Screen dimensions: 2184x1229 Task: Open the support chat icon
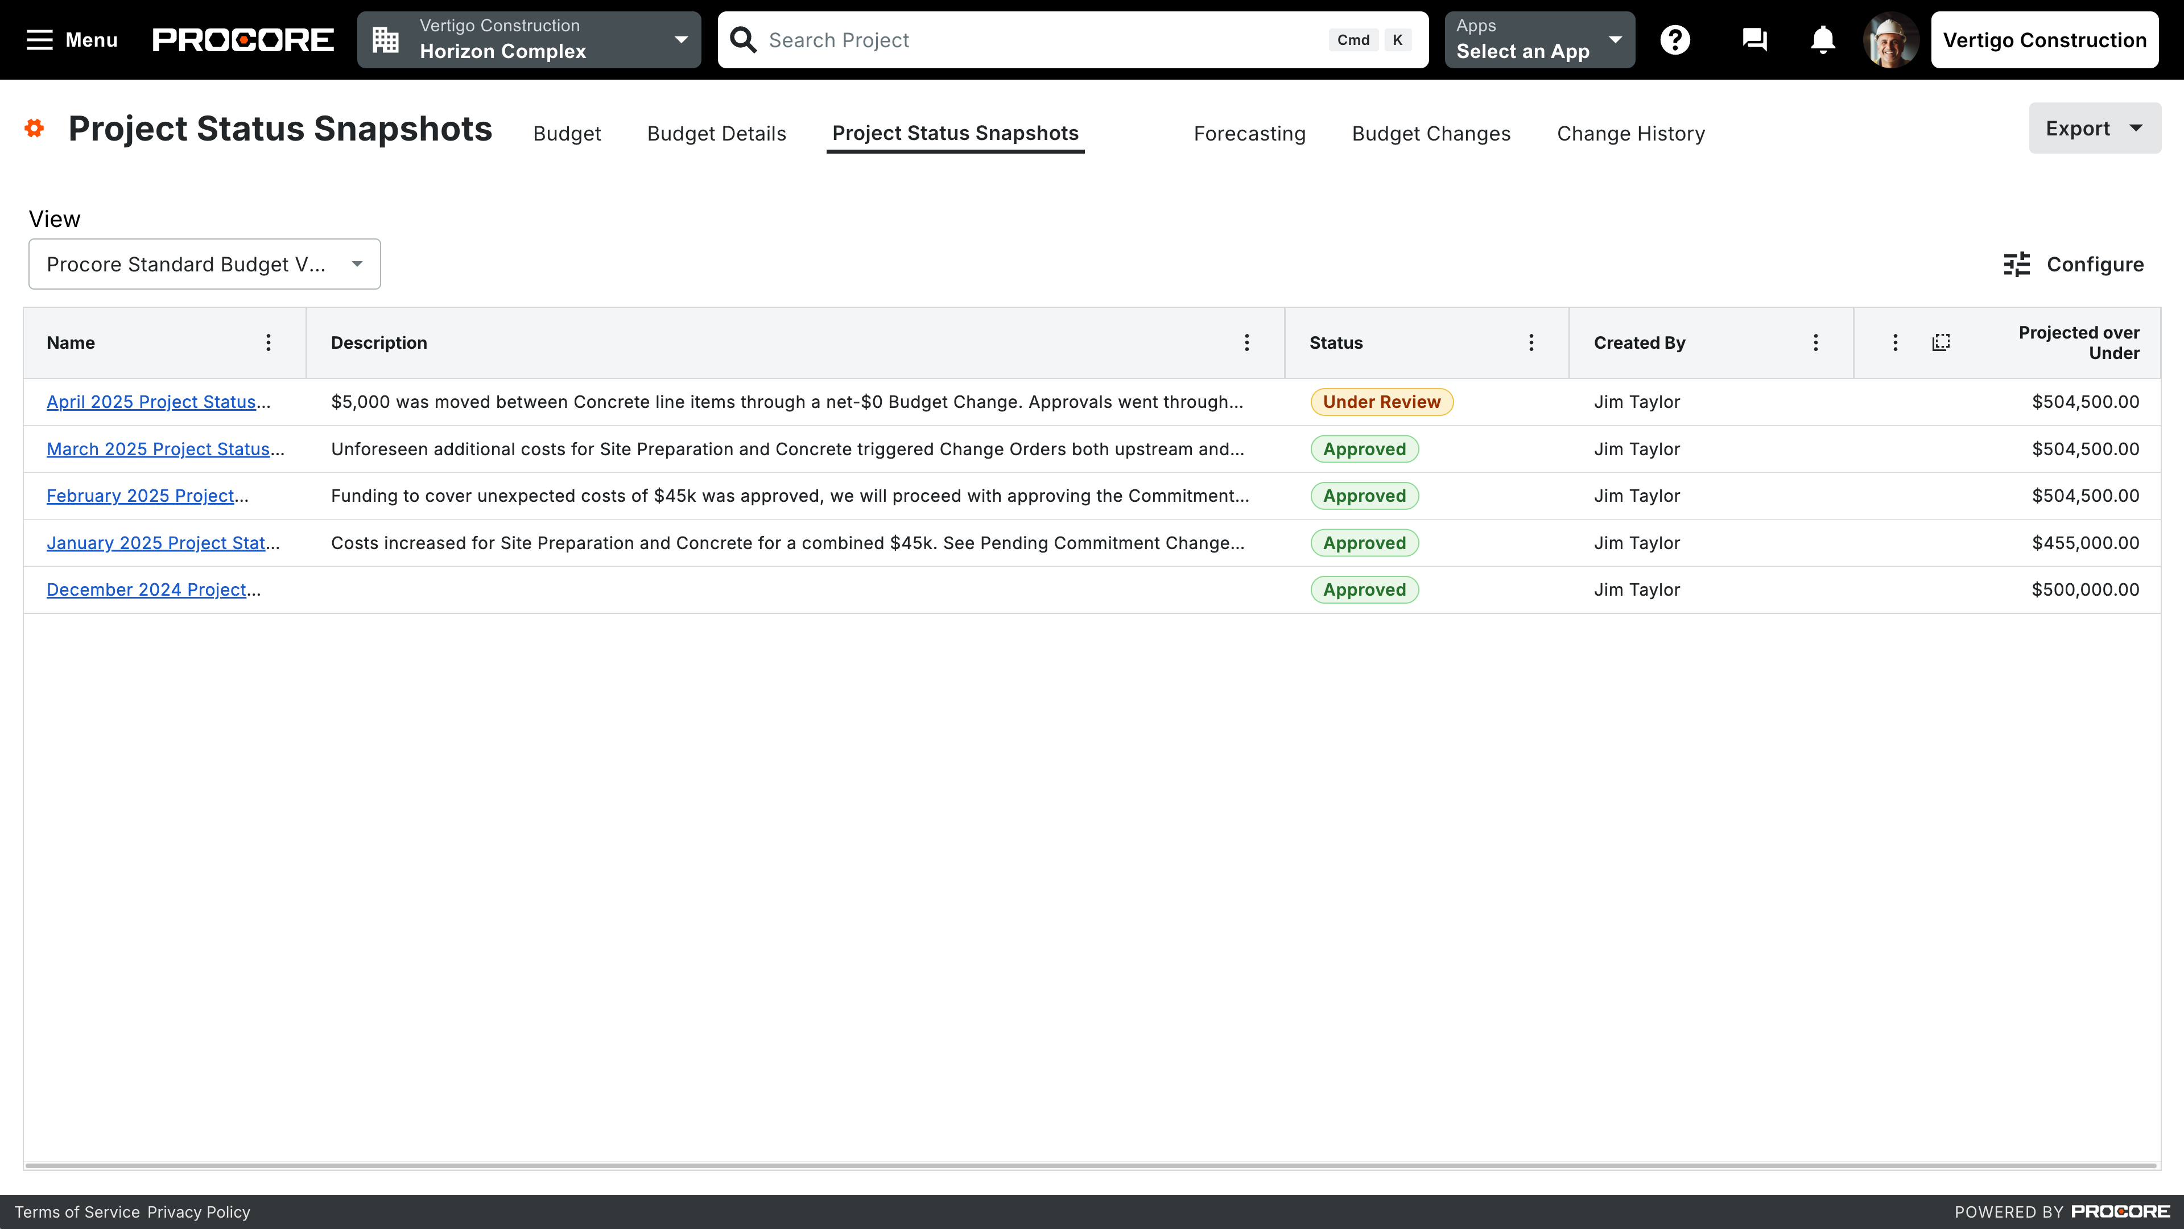pyautogui.click(x=1753, y=39)
